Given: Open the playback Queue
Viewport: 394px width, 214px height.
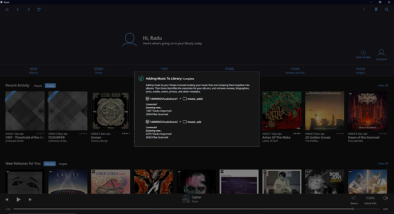Looking at the screenshot, I should coord(354,200).
